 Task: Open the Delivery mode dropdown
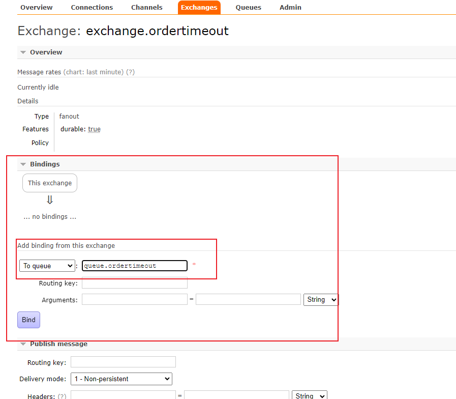(121, 379)
